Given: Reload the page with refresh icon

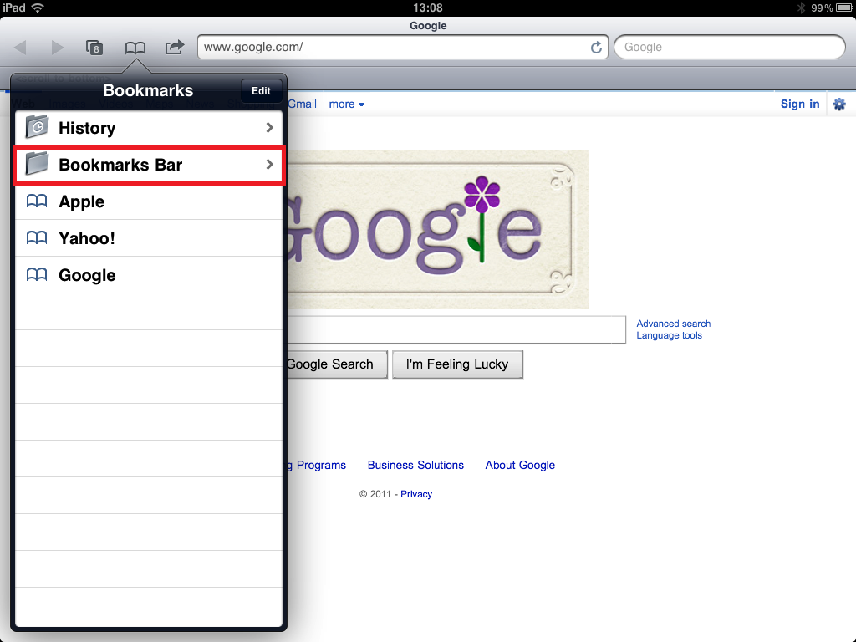Looking at the screenshot, I should [x=596, y=48].
